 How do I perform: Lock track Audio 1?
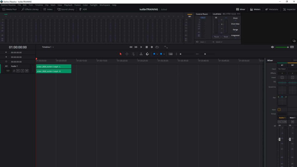click(x=14, y=71)
